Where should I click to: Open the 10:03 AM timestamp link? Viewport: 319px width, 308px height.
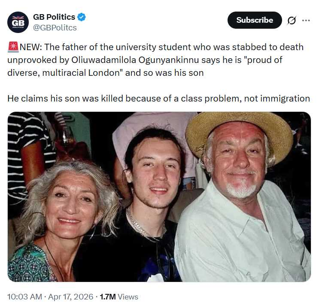pyautogui.click(x=25, y=296)
